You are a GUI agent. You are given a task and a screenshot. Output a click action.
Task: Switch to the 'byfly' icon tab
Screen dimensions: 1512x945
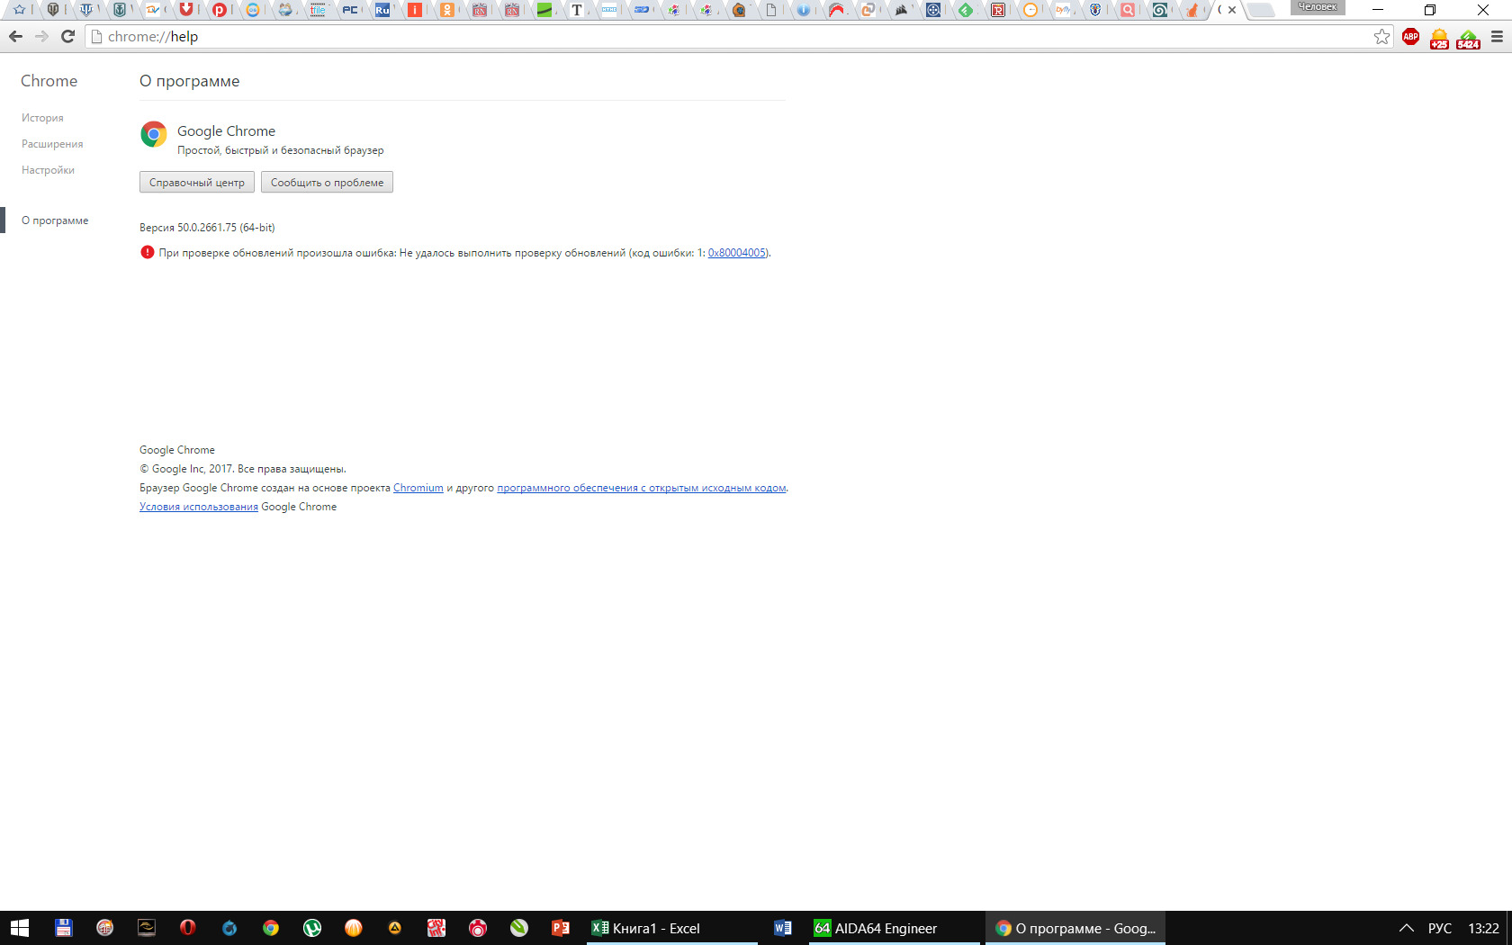click(1063, 10)
